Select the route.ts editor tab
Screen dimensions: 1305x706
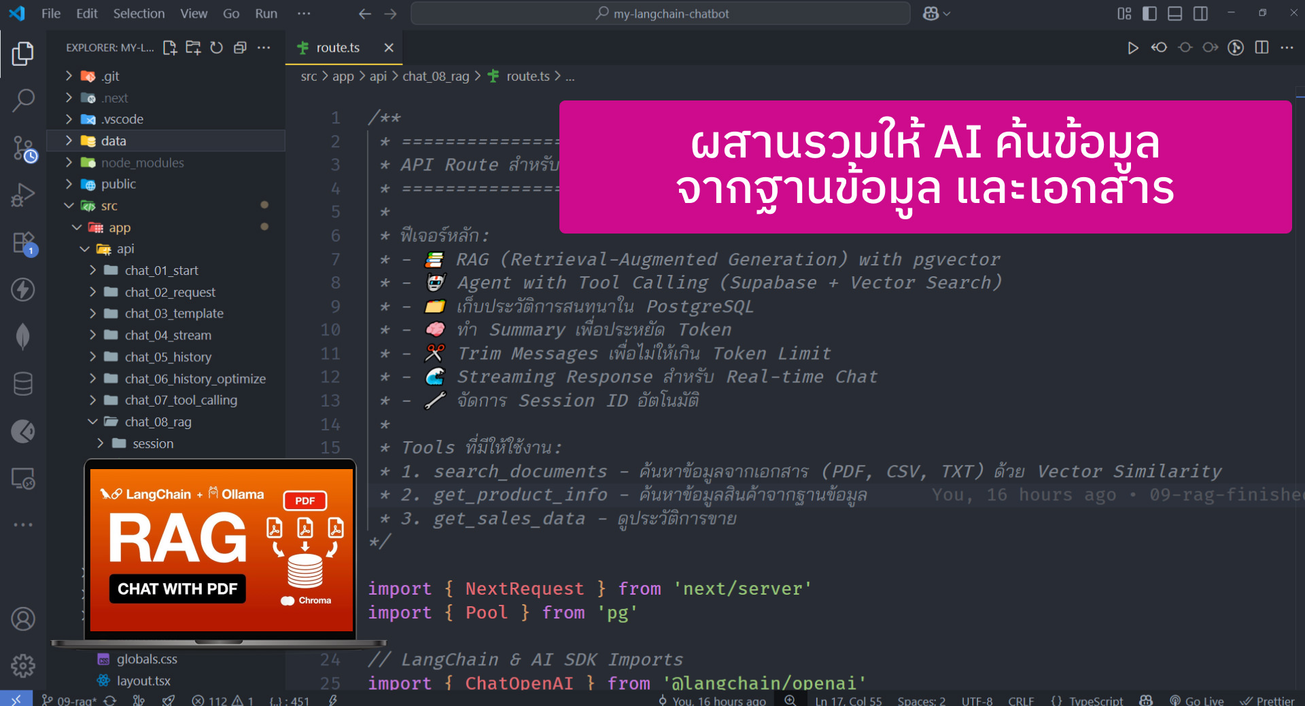[x=338, y=48]
